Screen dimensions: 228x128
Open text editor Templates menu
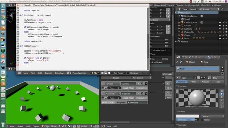coord(59,73)
